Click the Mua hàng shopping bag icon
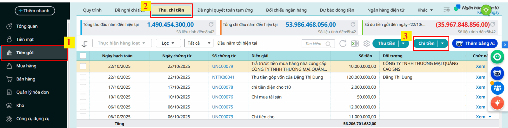Screen dimensions: 508x128 [10, 66]
